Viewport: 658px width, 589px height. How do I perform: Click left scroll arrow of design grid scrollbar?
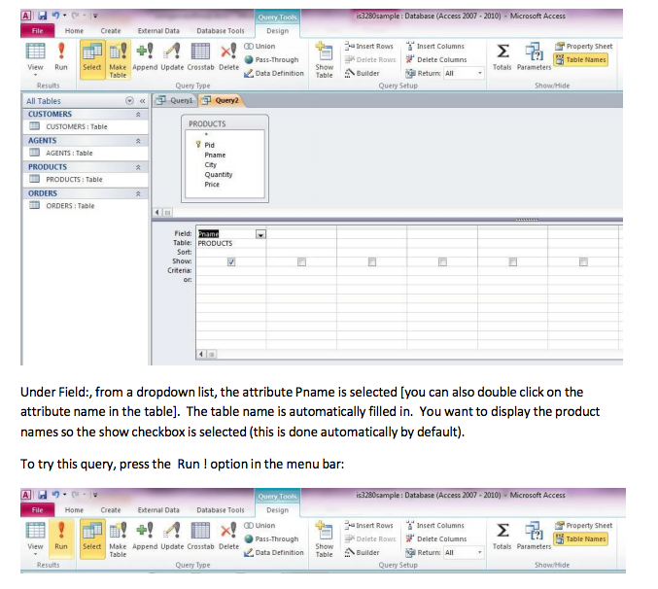point(201,354)
